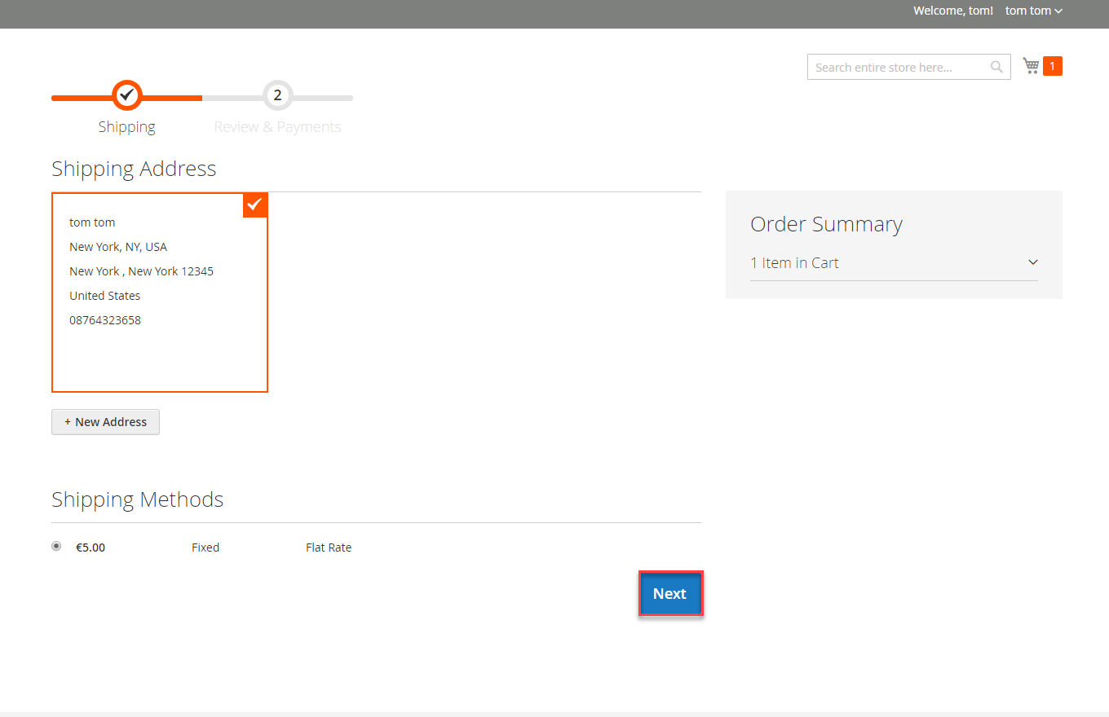Click the step 2 circle indicator

277,95
